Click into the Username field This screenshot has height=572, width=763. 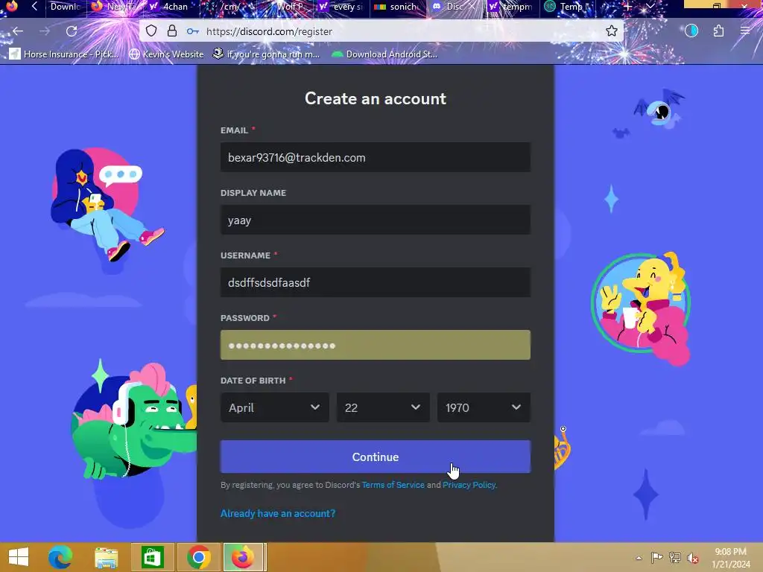(376, 282)
